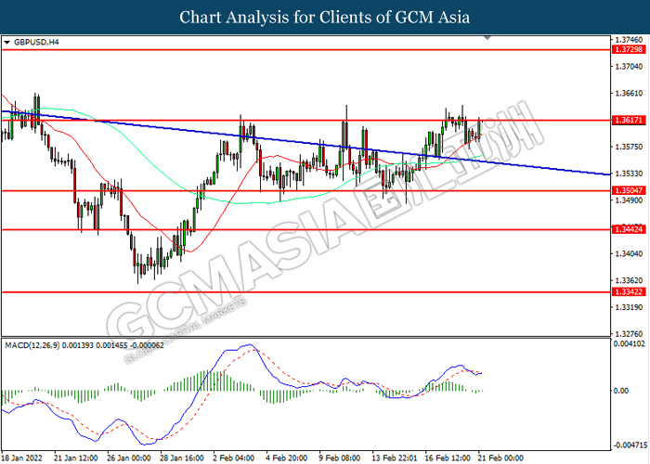Viewport: 650px width, 464px height.
Task: Click the 1.34900 price axis value
Action: tap(629, 200)
